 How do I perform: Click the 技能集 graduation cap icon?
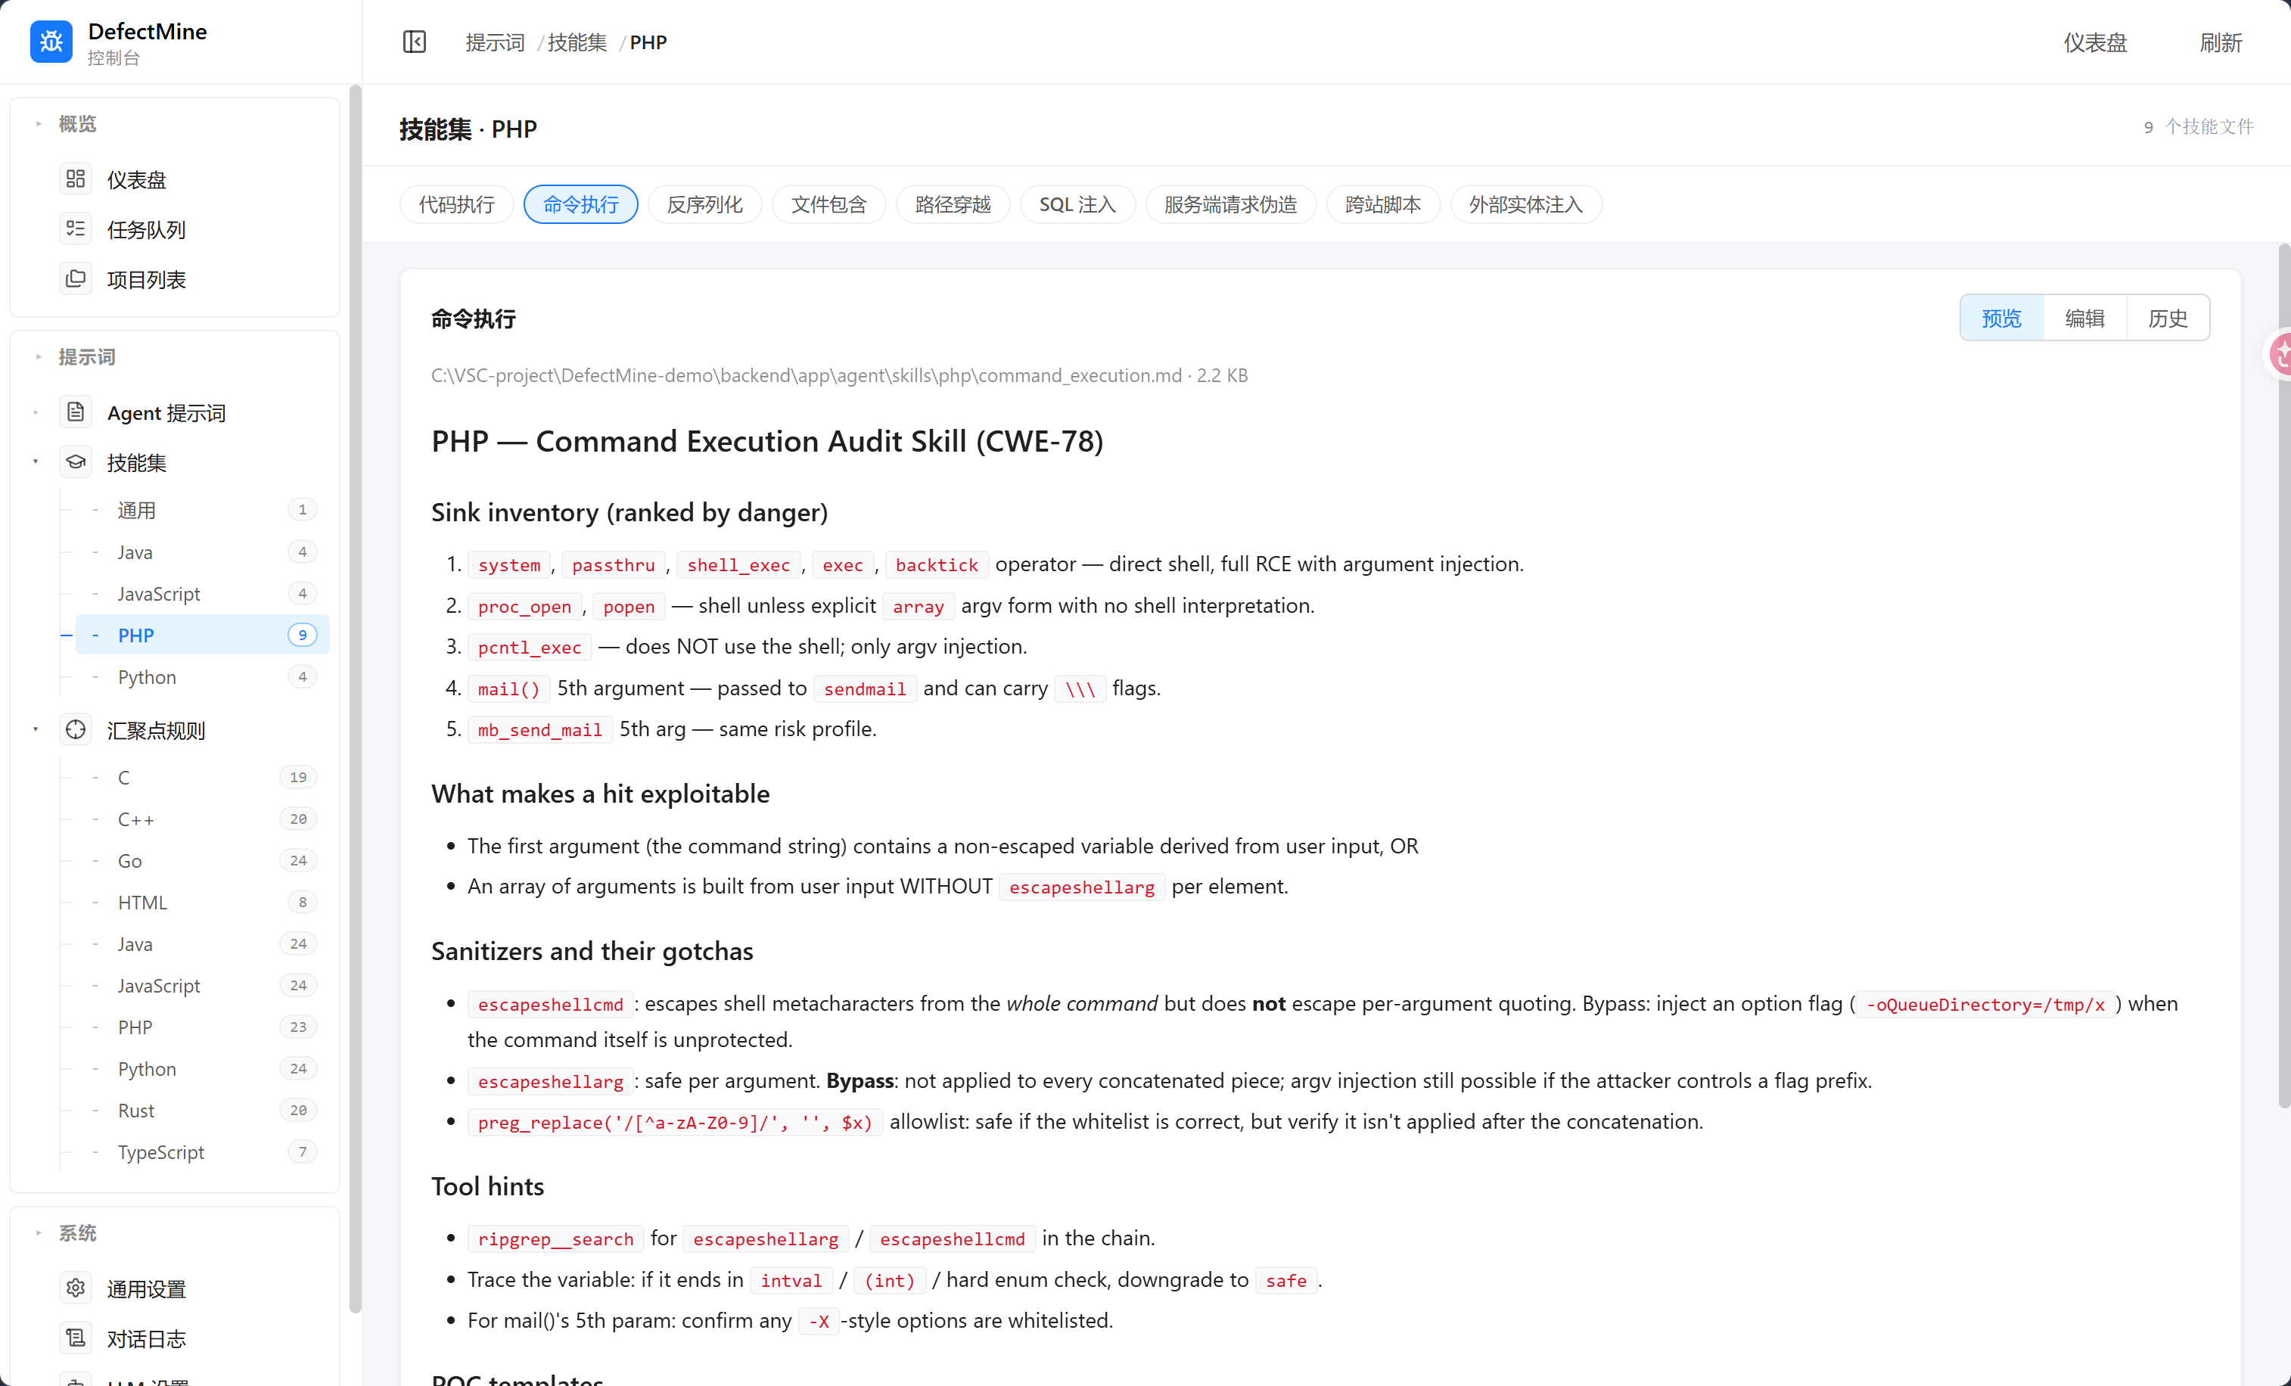point(76,462)
